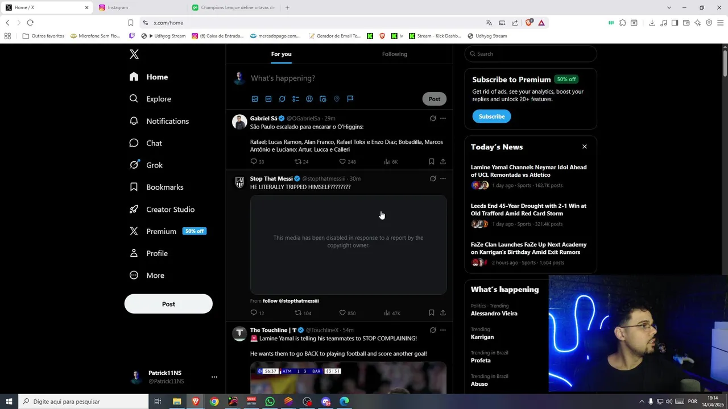The image size is (728, 409).
Task: Open the Profeta trending topic
Action: click(x=481, y=360)
